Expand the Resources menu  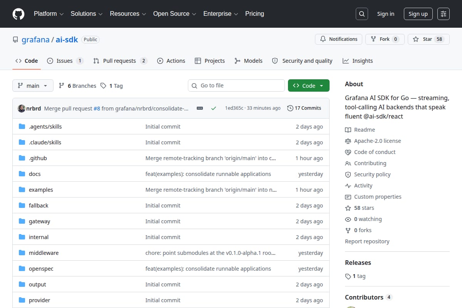pos(128,13)
